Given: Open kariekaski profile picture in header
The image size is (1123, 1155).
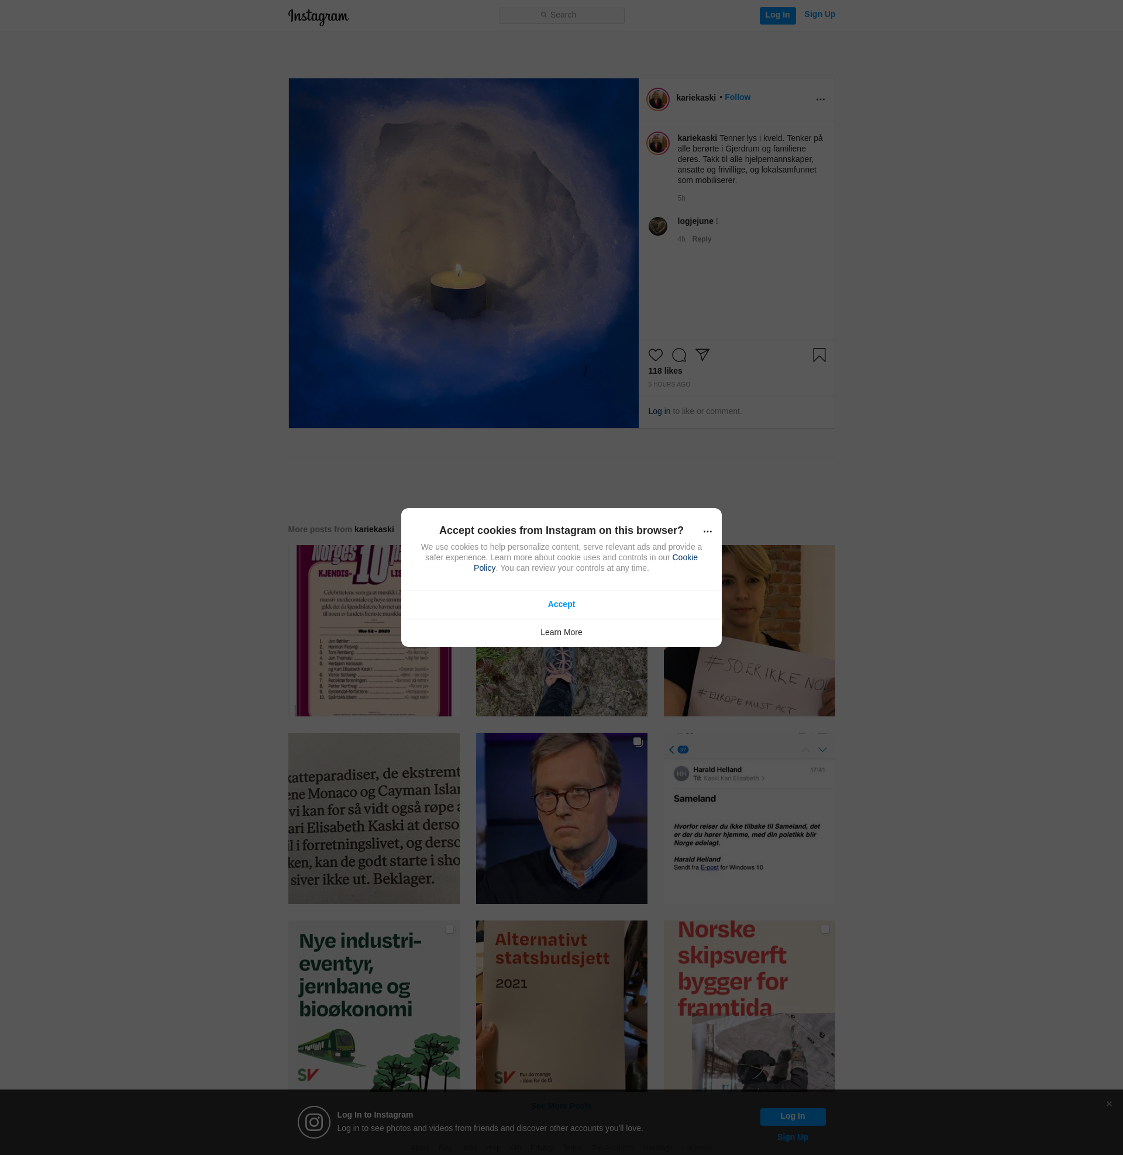Looking at the screenshot, I should [x=657, y=99].
